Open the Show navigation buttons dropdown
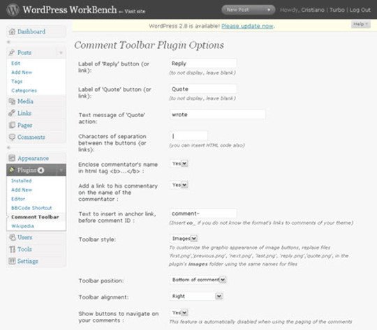Image resolution: width=377 pixels, height=330 pixels. click(x=179, y=313)
